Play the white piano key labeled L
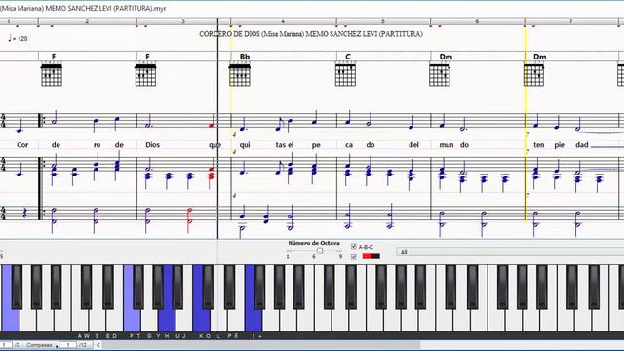This screenshot has height=351, width=624. [x=218, y=321]
